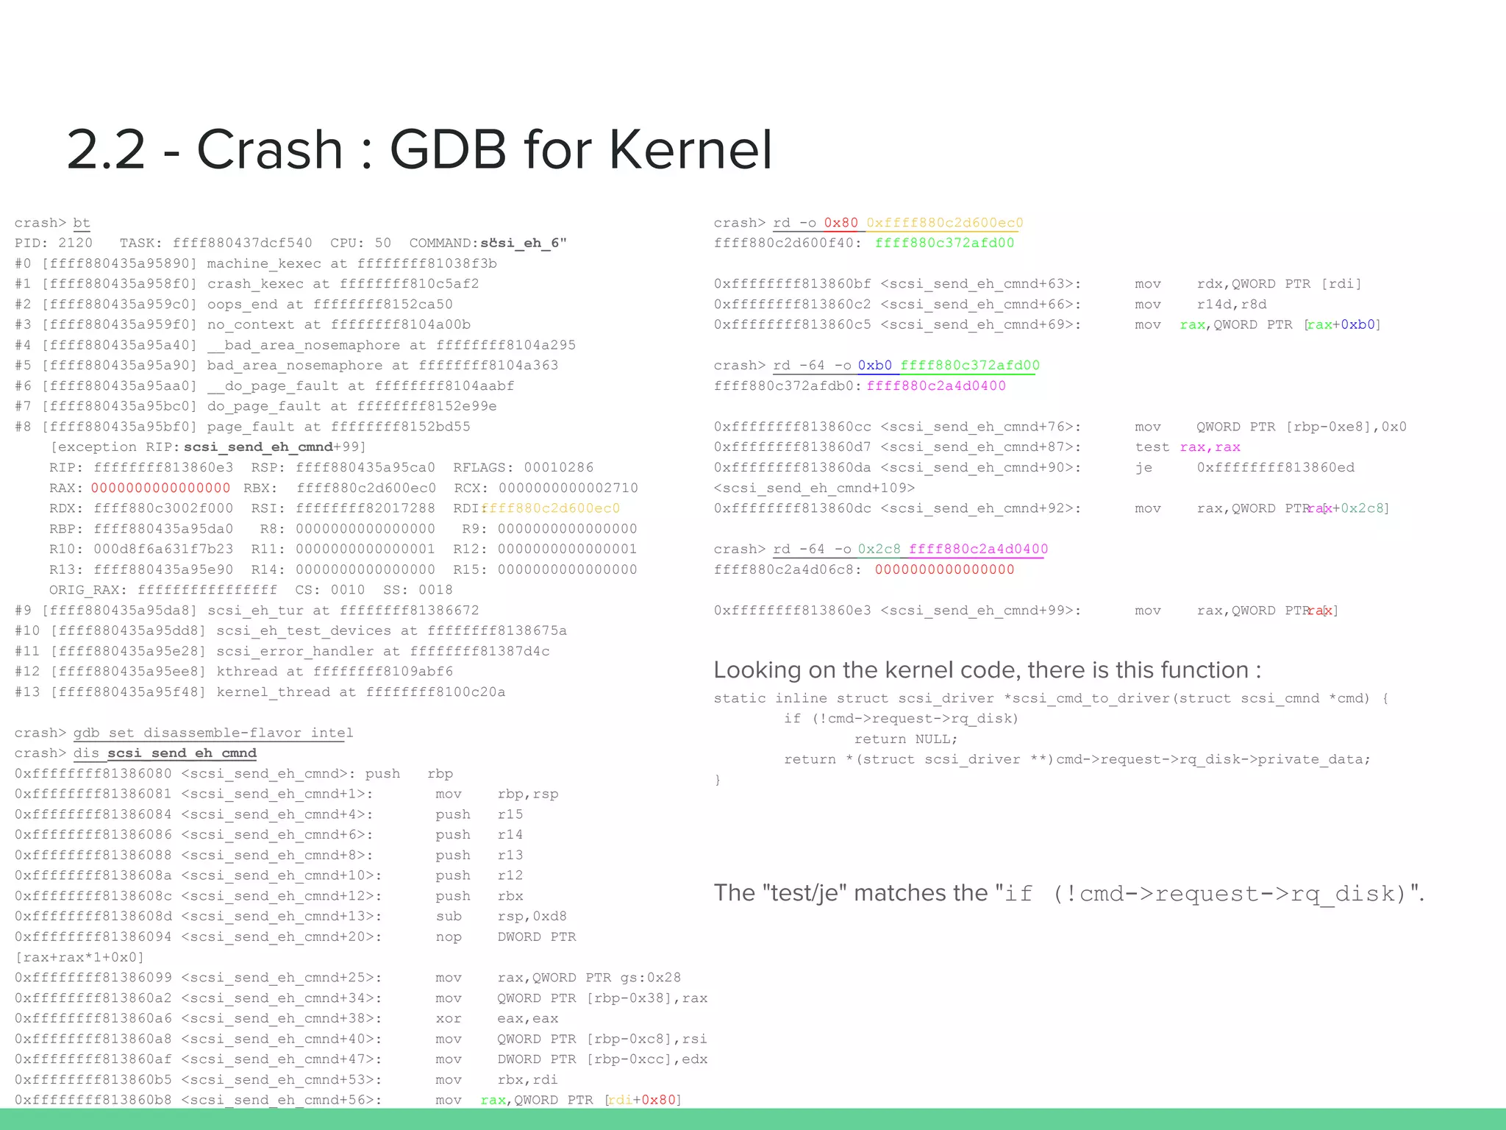Click the 'private_data' return statement line
This screenshot has width=1506, height=1130.
pyautogui.click(x=1077, y=760)
